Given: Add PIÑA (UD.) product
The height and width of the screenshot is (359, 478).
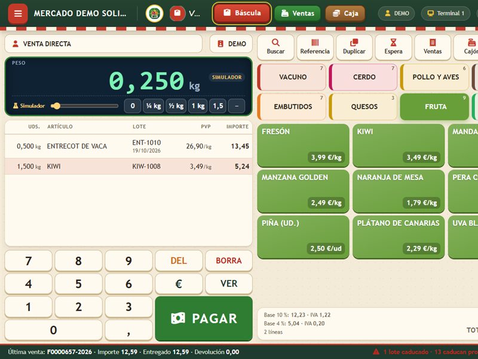Looking at the screenshot, I should (303, 237).
